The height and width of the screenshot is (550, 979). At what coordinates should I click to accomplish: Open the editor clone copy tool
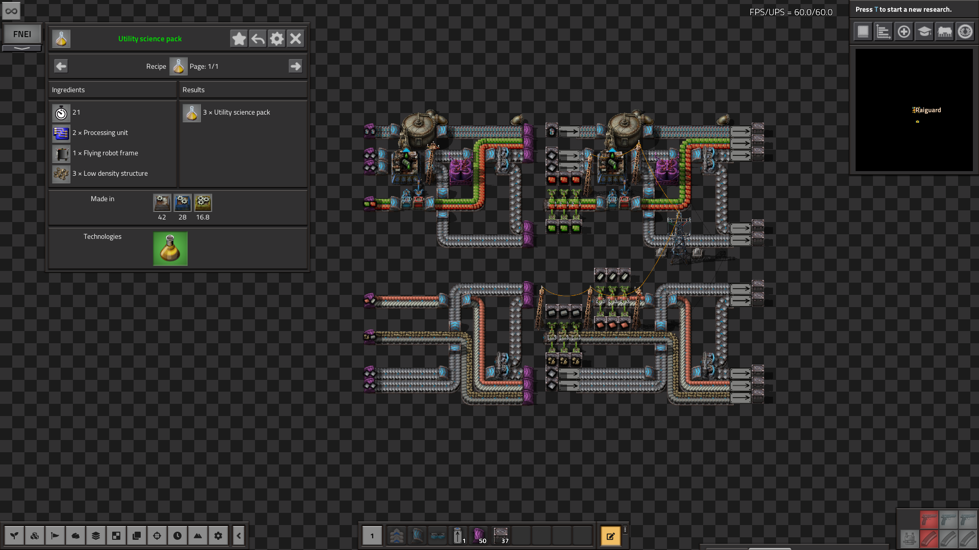coord(137,536)
